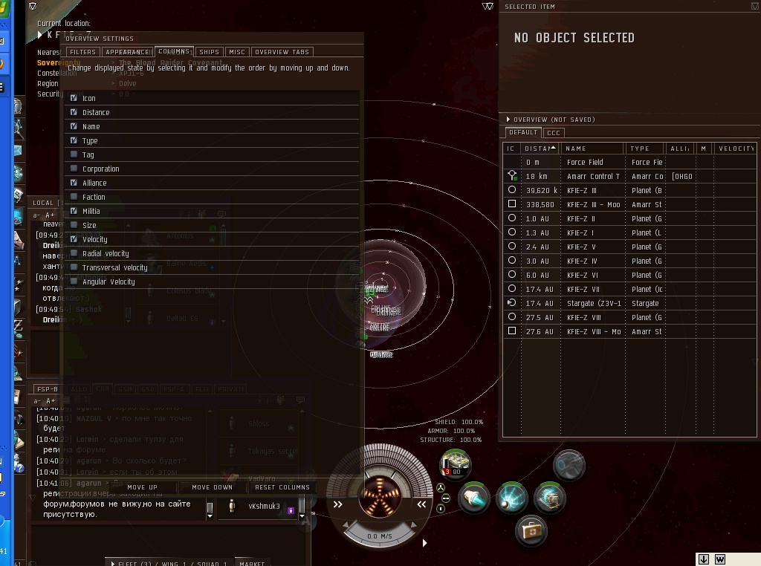Open the mail envelope icon in sidebar
This screenshot has height=566, width=761.
pos(18,151)
